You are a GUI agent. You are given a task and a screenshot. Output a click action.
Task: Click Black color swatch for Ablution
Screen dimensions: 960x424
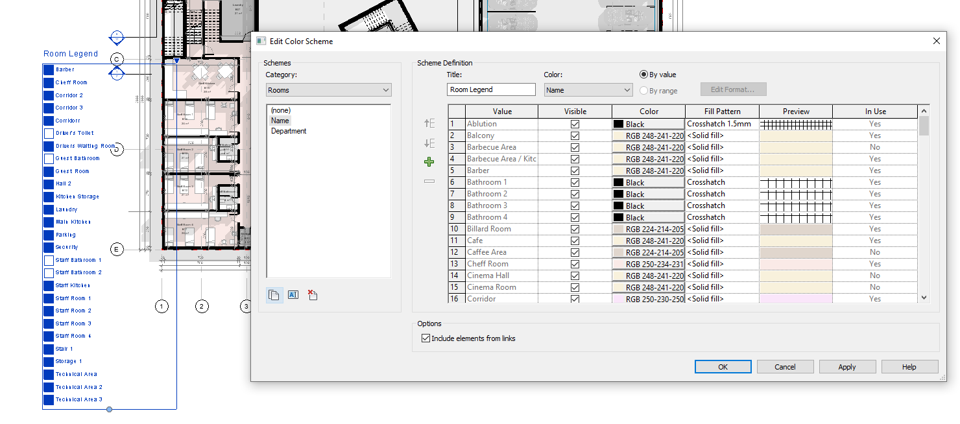(x=649, y=124)
